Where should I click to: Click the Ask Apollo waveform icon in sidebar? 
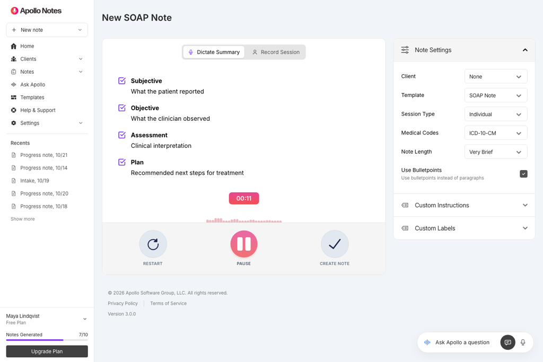(13, 84)
